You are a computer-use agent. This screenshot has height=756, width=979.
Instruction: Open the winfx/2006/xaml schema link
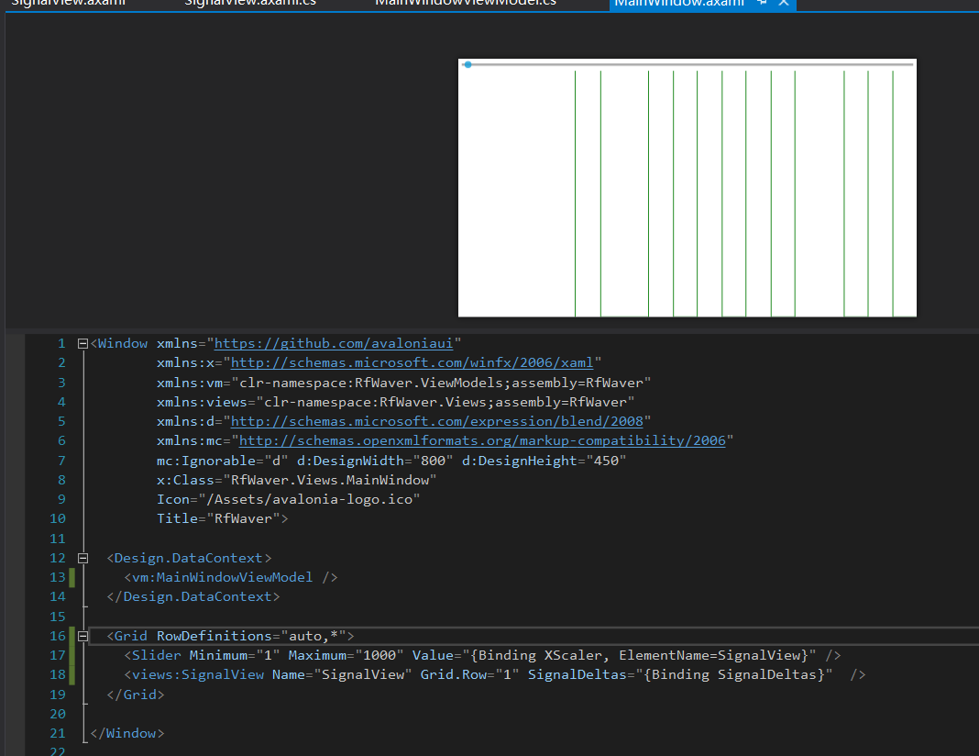click(412, 363)
